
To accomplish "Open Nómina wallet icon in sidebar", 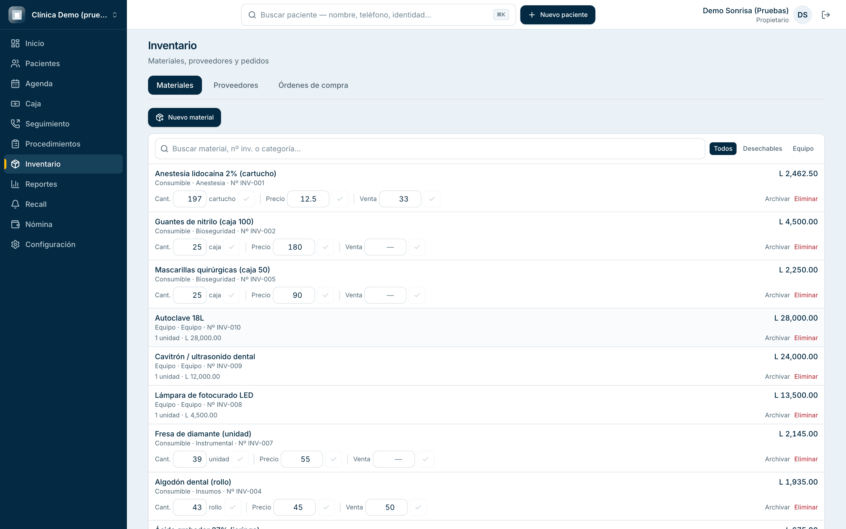I will pyautogui.click(x=15, y=224).
